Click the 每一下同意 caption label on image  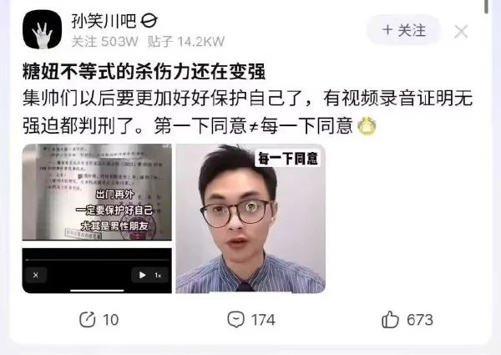coord(288,159)
